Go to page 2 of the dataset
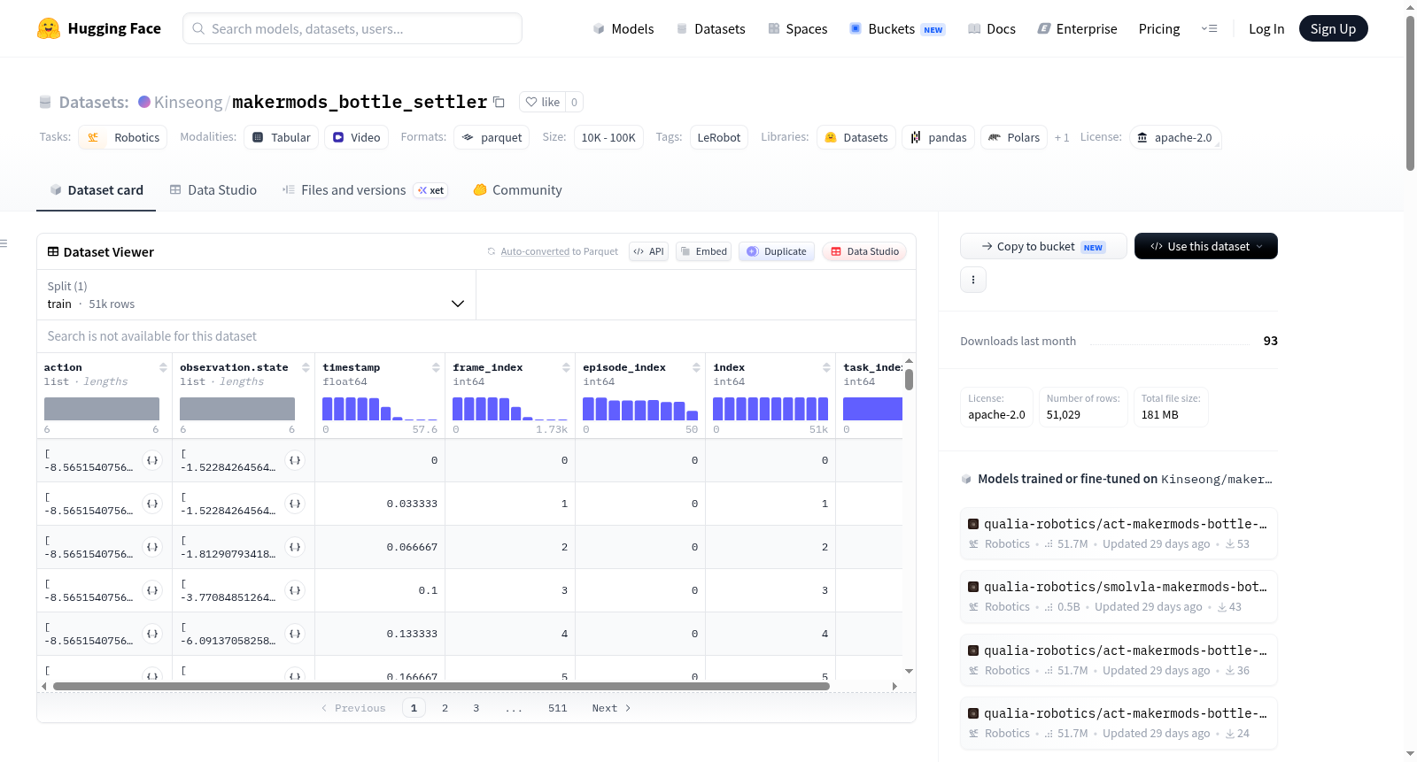1417x762 pixels. tap(445, 708)
